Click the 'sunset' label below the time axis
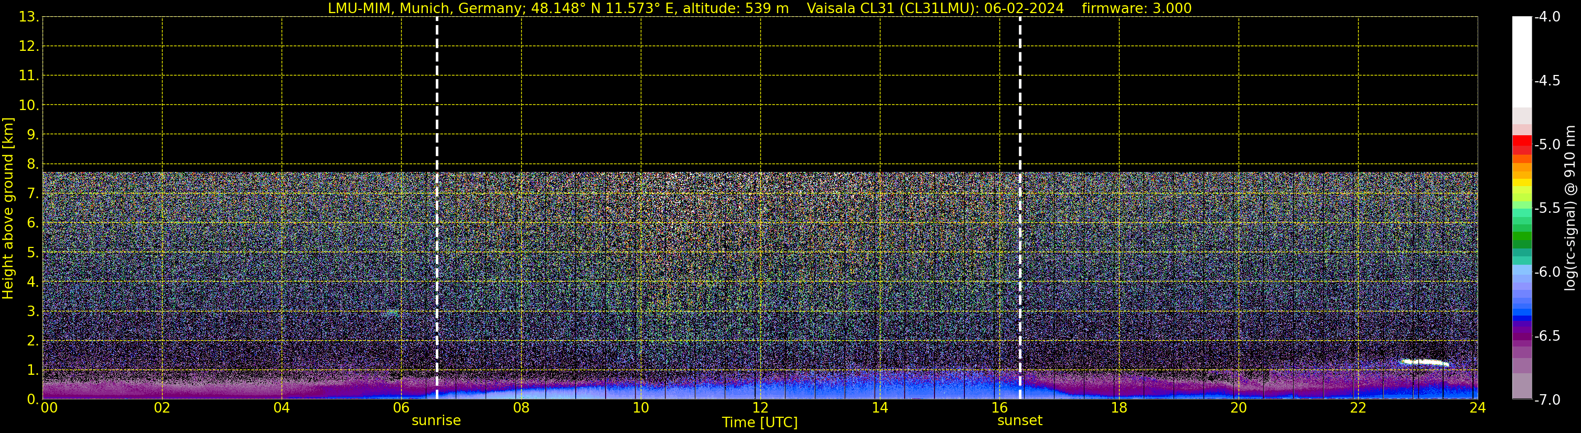The image size is (1581, 433). click(1019, 421)
